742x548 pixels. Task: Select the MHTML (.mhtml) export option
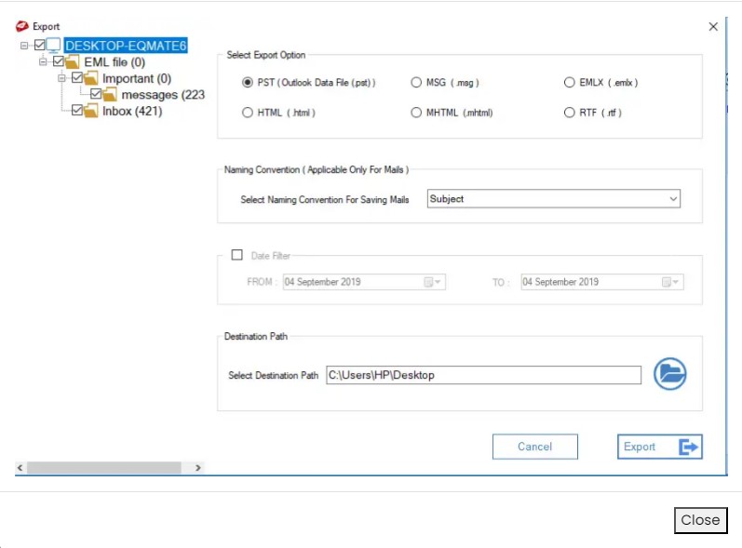(x=416, y=113)
